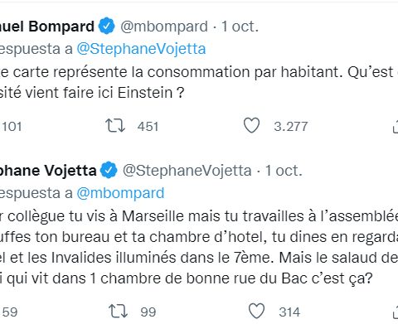
Task: Like Vojetta's reply with 314 likes
Action: click(x=256, y=311)
